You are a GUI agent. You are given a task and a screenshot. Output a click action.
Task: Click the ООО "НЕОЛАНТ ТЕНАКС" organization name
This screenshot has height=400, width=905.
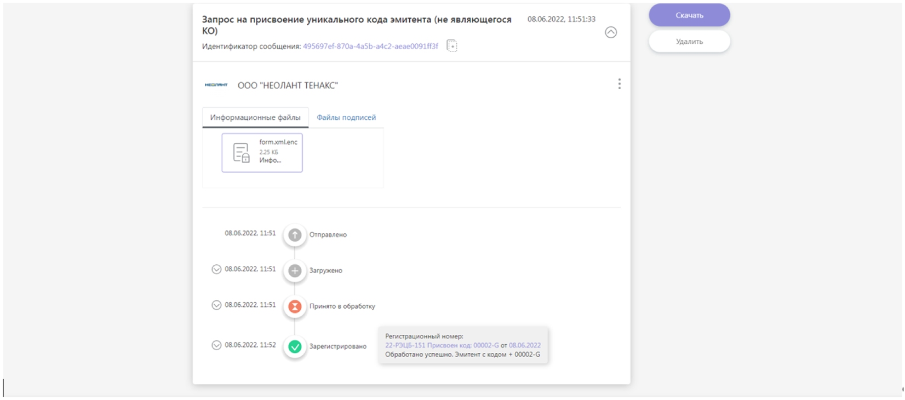pos(288,85)
